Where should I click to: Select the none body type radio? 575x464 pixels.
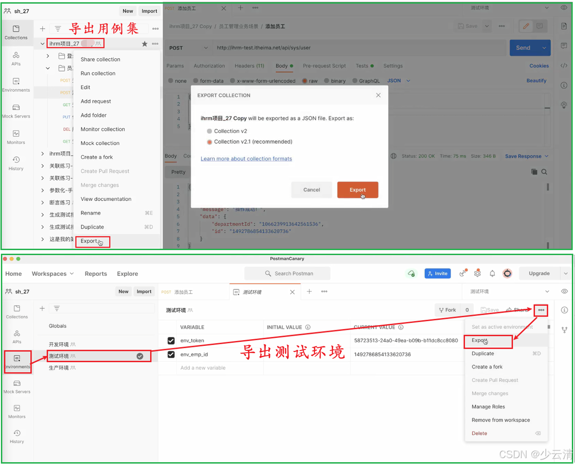click(171, 81)
